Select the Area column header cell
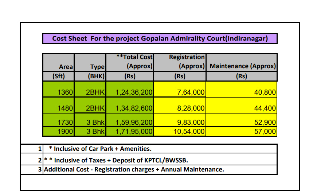Screen dimensions: 313x194 click(58, 62)
